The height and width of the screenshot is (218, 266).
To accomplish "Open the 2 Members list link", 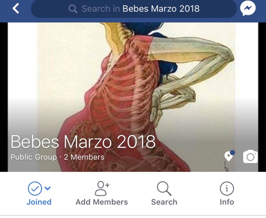I will click(84, 157).
